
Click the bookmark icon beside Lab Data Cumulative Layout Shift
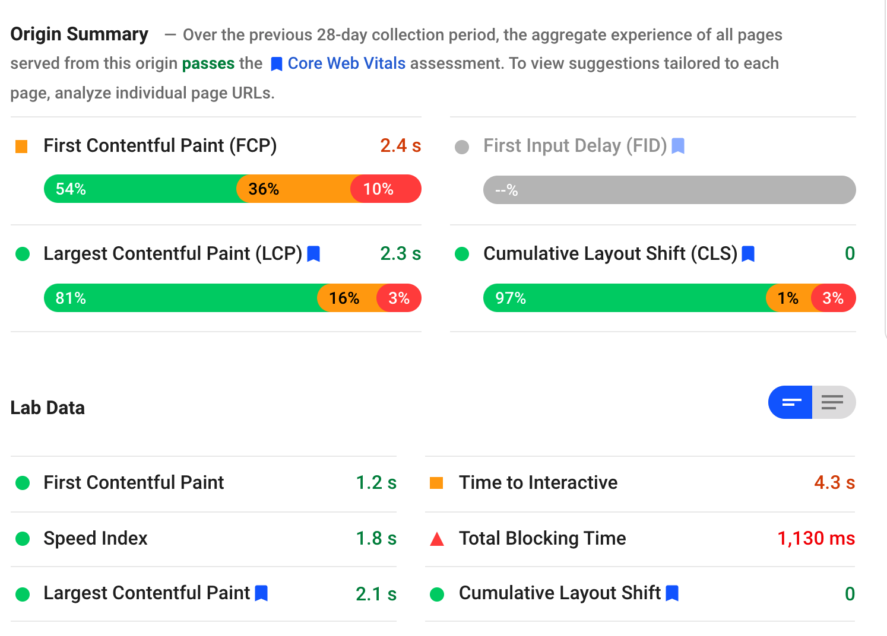[x=672, y=593]
